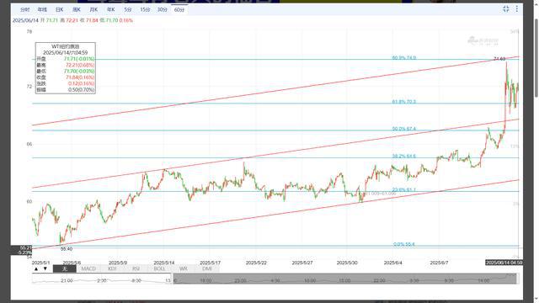539x303 pixels.
Task: Click the 80.9% 74.0 Fibonacci label
Action: (x=404, y=58)
